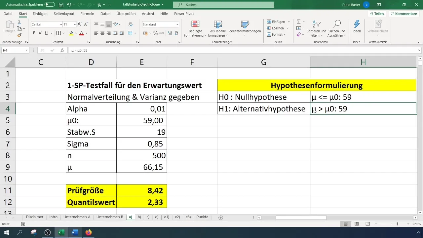The width and height of the screenshot is (423, 238).
Task: Apply the red font color A
Action: (81, 33)
